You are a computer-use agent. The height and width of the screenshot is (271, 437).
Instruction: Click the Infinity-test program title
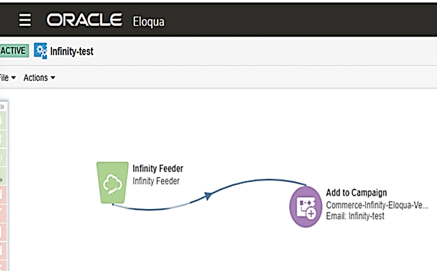point(72,51)
